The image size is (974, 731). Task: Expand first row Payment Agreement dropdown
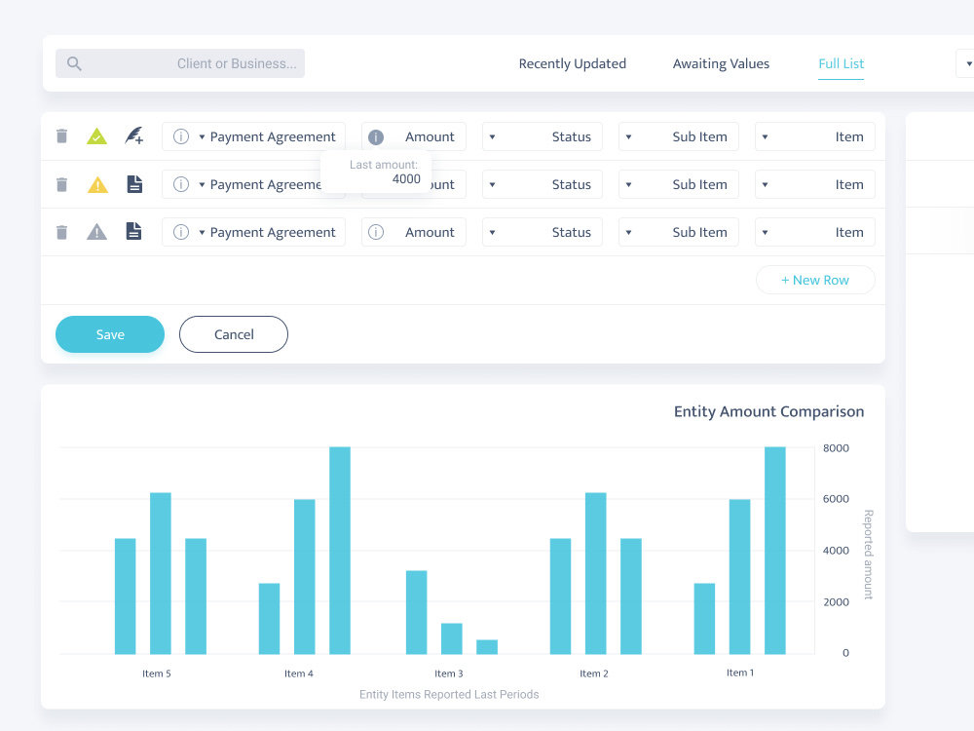[202, 136]
